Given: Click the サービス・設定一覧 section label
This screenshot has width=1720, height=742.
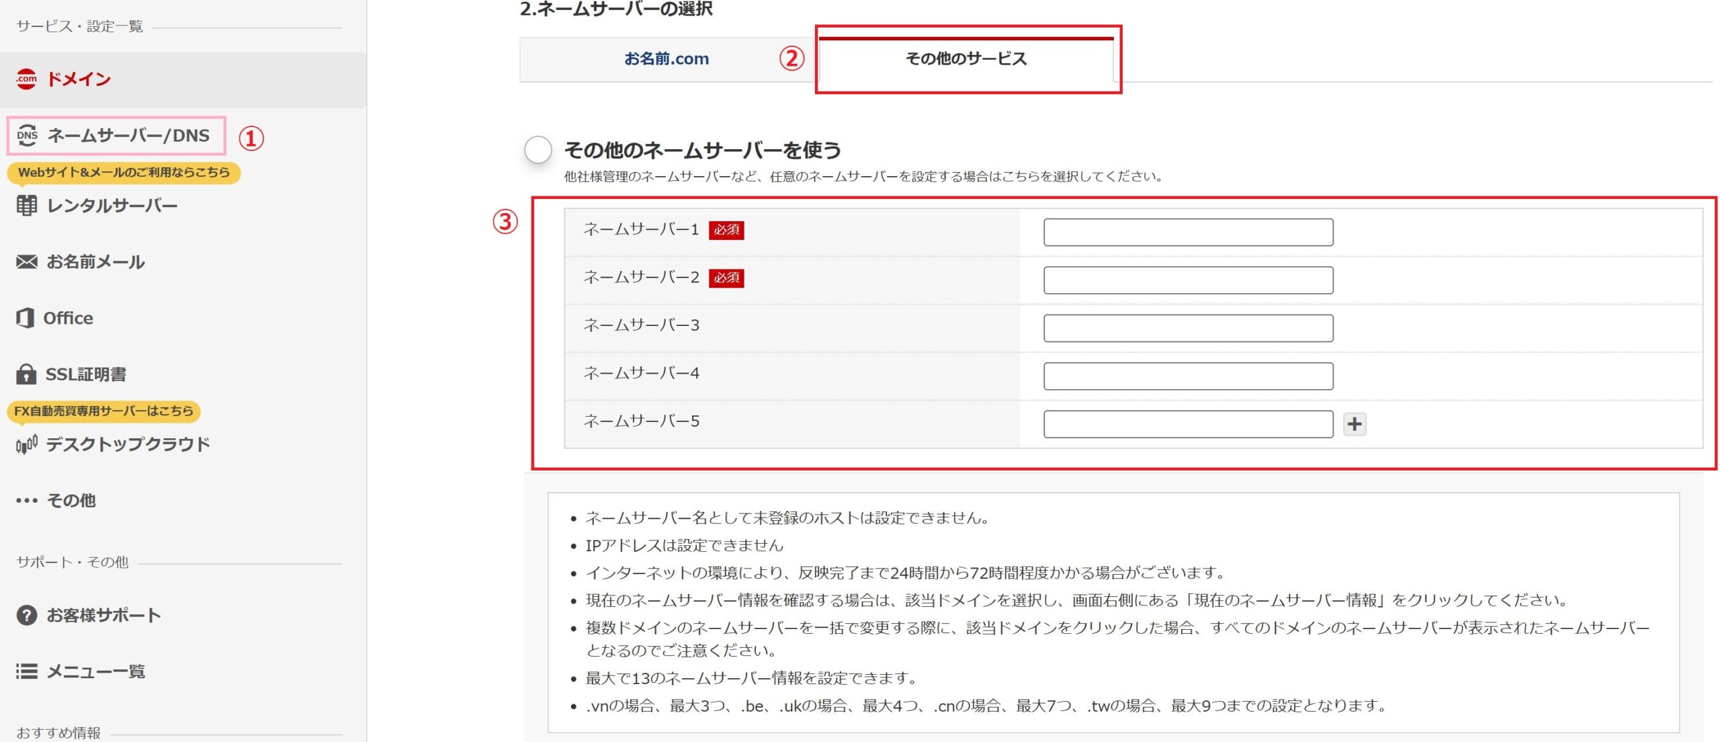Looking at the screenshot, I should pos(79,27).
